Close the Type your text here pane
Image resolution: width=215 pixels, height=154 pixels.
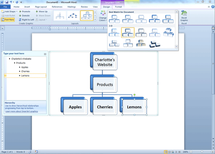pyautogui.click(x=45, y=54)
